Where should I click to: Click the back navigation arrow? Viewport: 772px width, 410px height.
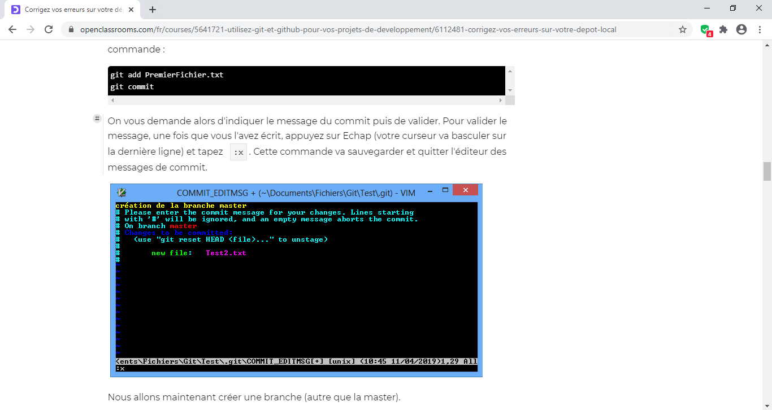pyautogui.click(x=12, y=29)
